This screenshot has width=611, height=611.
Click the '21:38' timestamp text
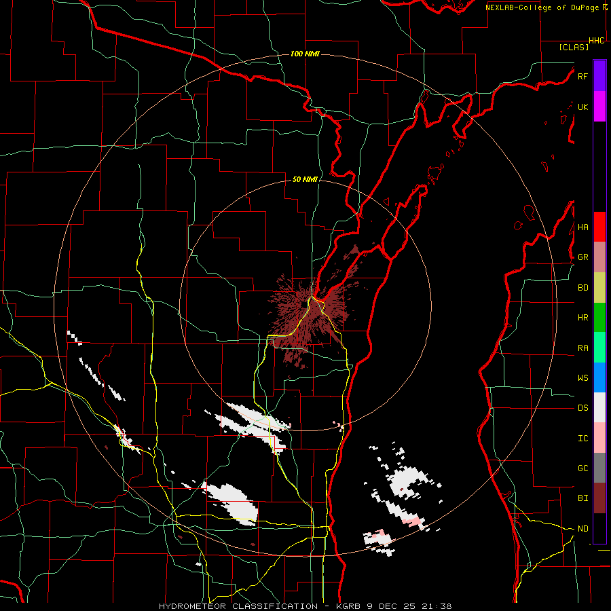pyautogui.click(x=437, y=606)
